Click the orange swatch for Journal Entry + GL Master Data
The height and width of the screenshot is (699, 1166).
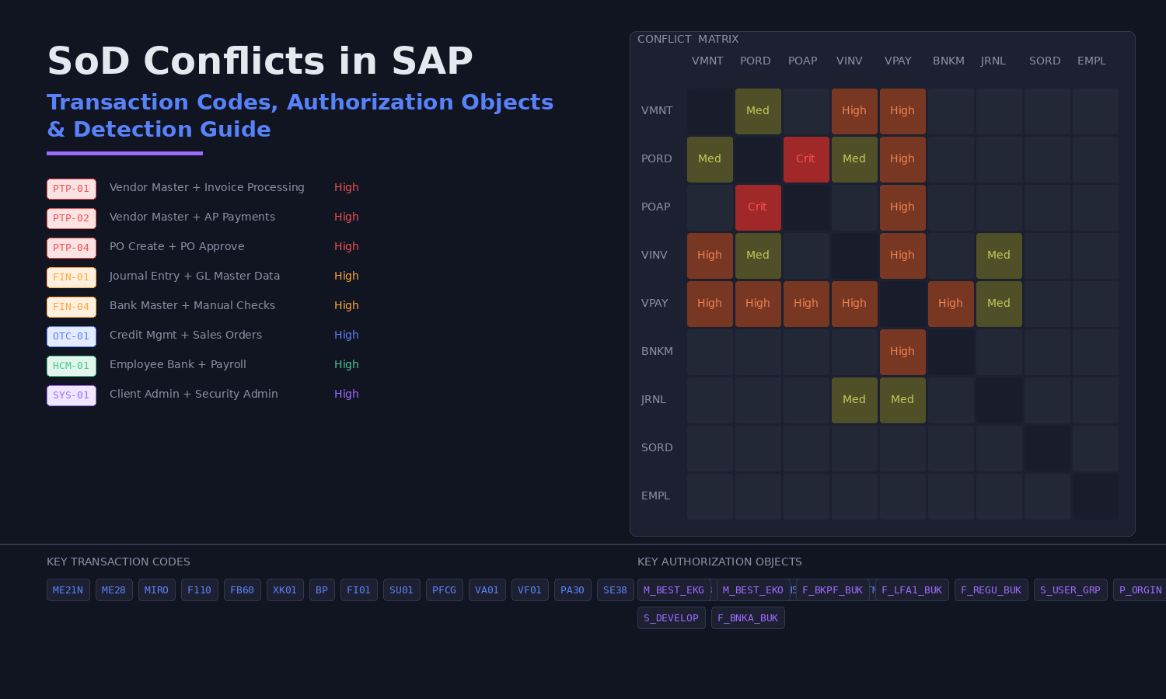pos(72,277)
